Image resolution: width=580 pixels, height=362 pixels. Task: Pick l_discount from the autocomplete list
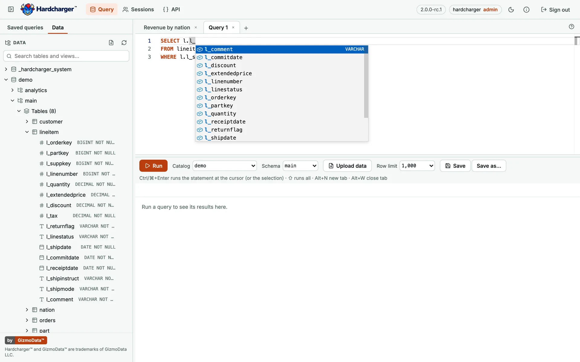(280, 65)
